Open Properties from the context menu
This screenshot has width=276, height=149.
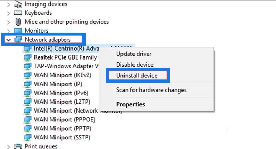pyautogui.click(x=131, y=104)
